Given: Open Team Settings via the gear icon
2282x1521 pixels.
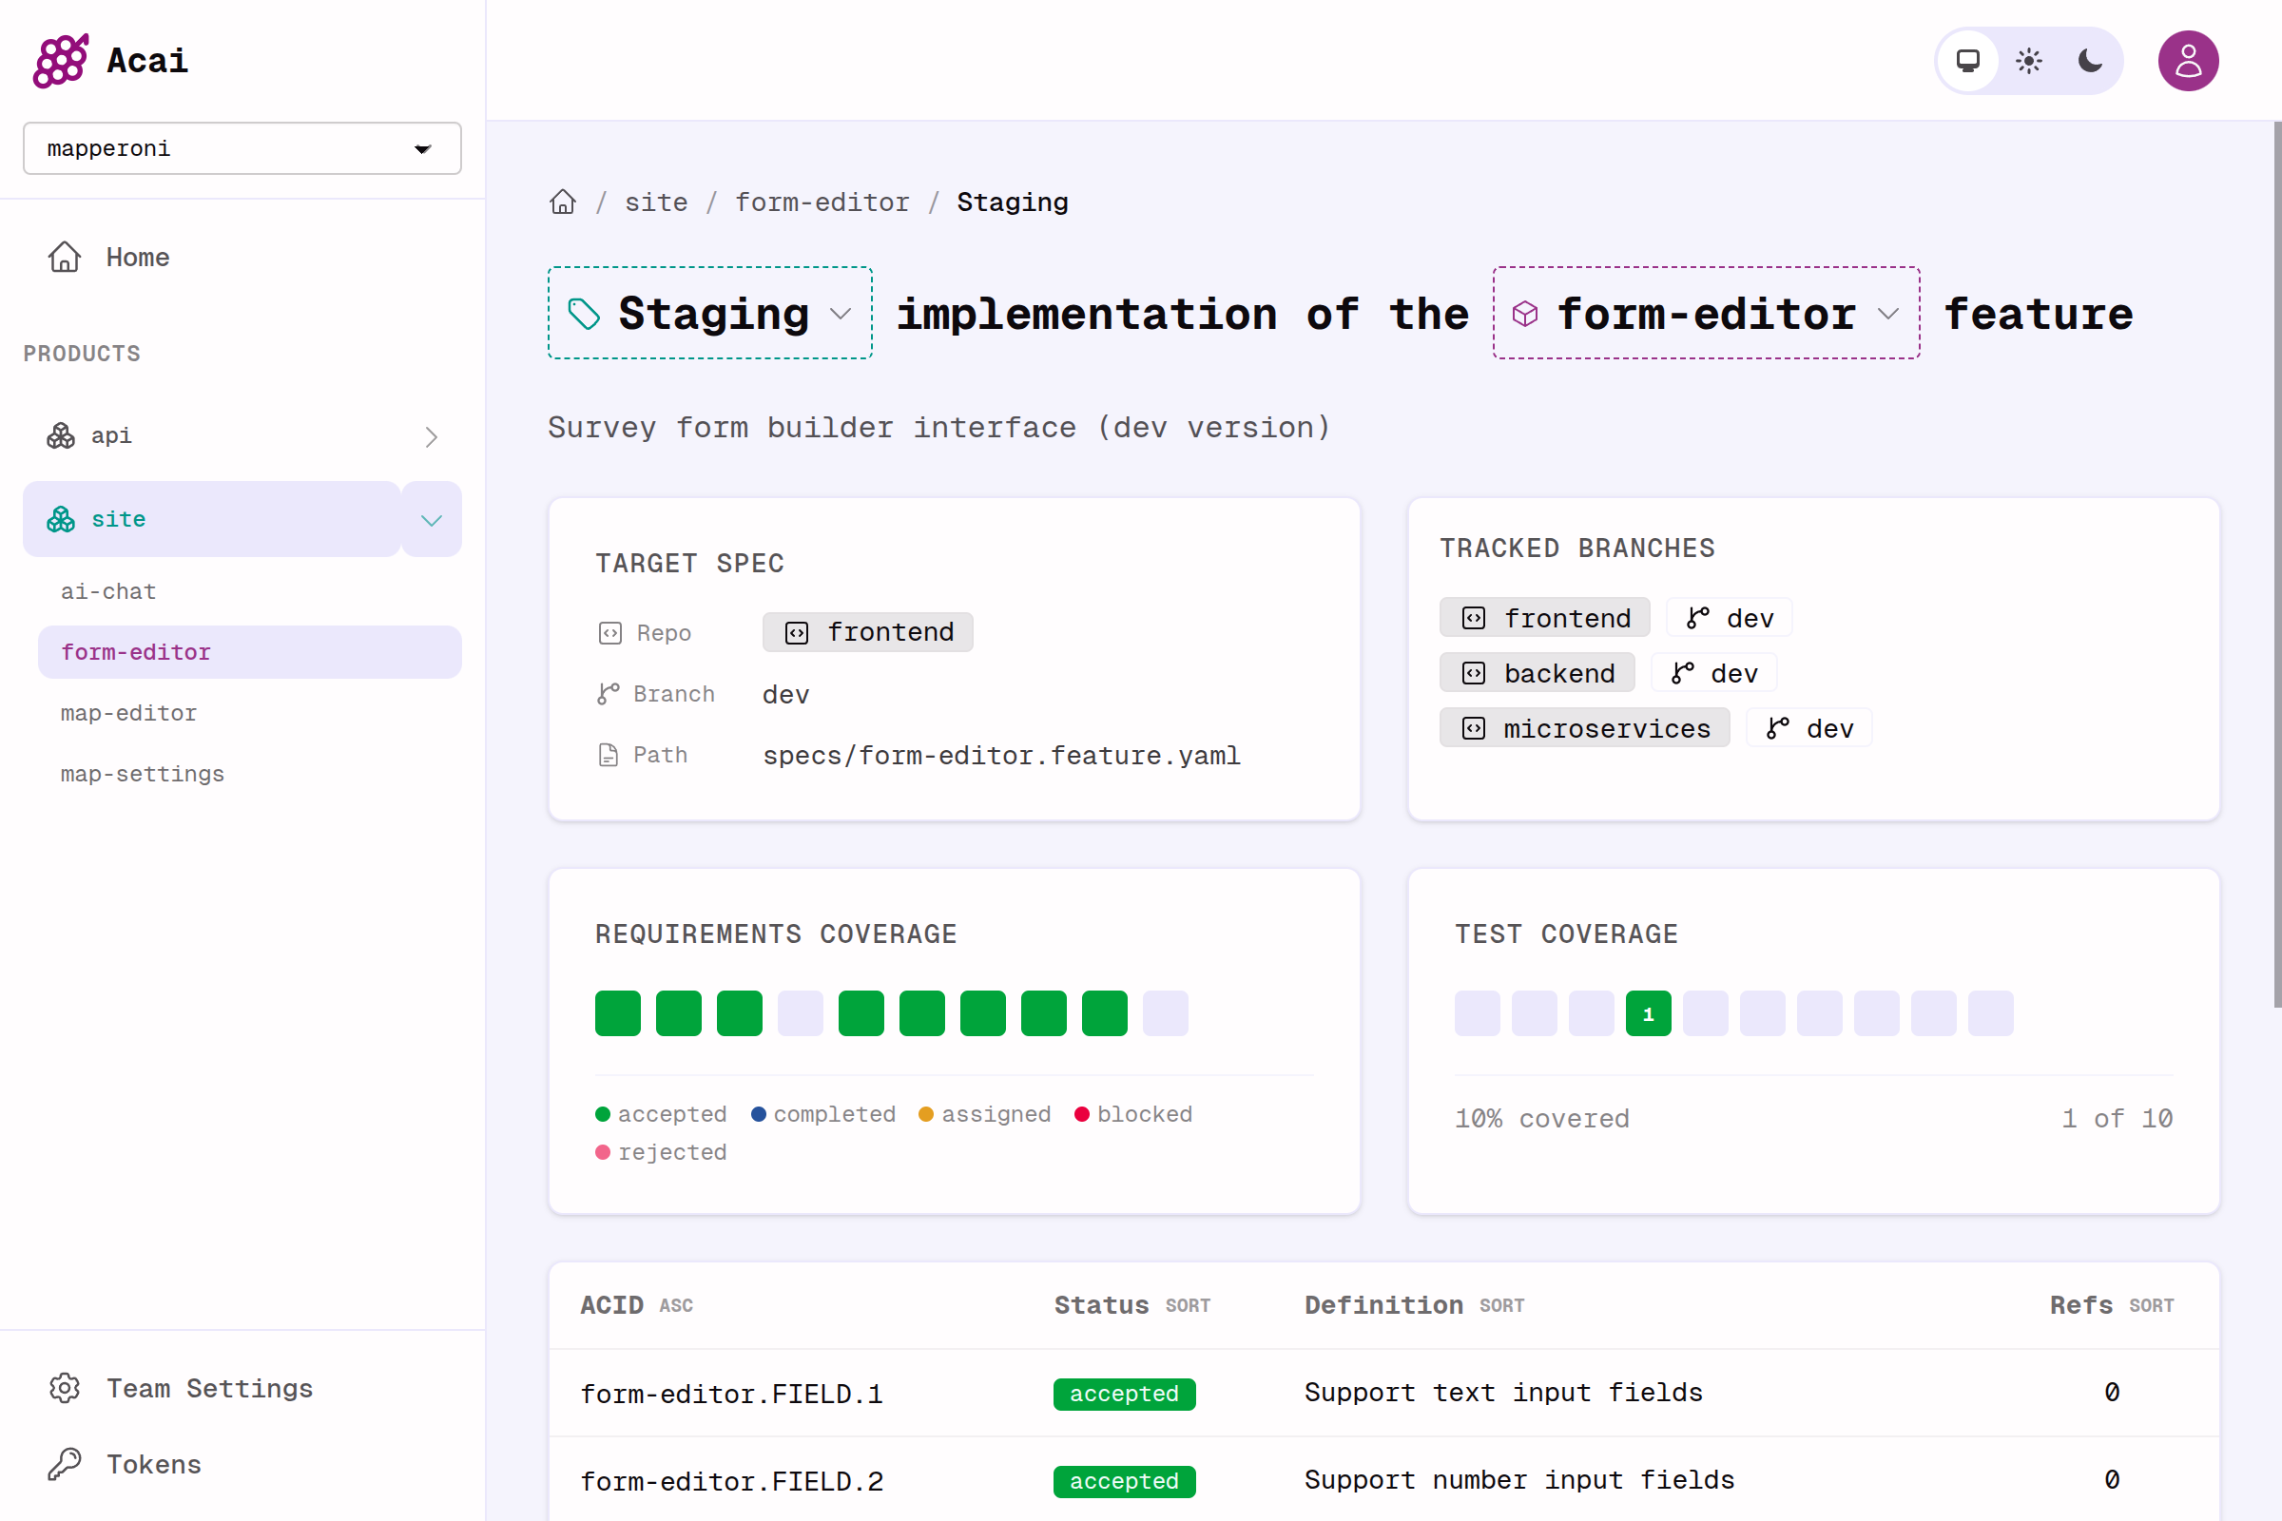Looking at the screenshot, I should [64, 1388].
